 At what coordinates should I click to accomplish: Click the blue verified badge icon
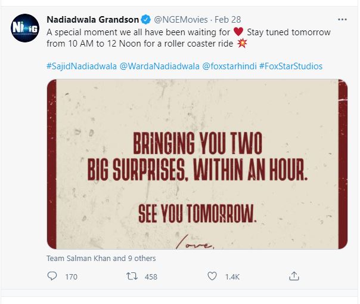click(x=146, y=20)
